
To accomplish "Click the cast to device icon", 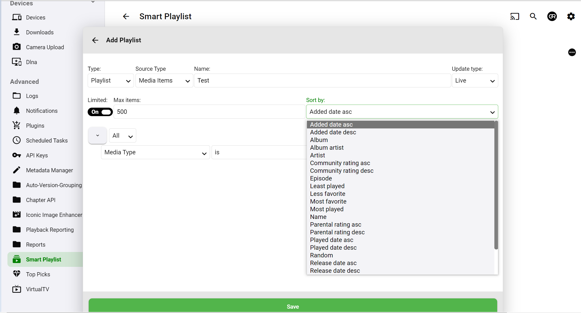I will point(515,17).
